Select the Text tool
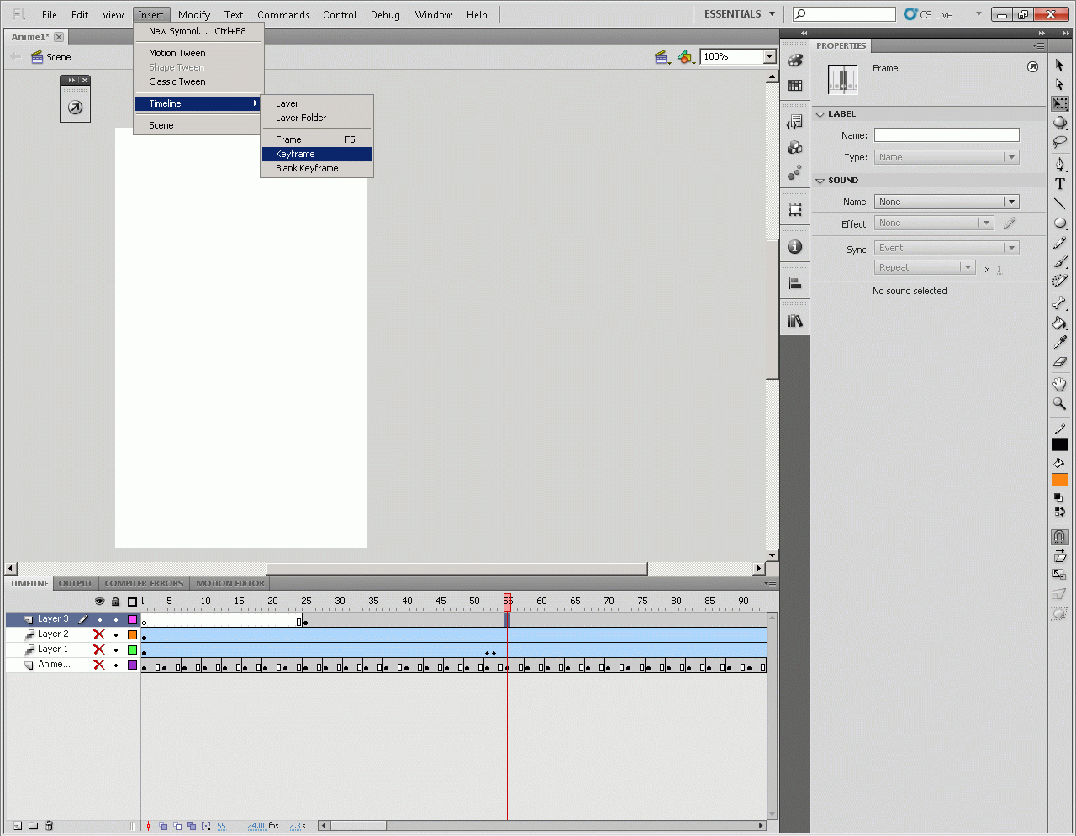This screenshot has height=836, width=1076. (1059, 184)
